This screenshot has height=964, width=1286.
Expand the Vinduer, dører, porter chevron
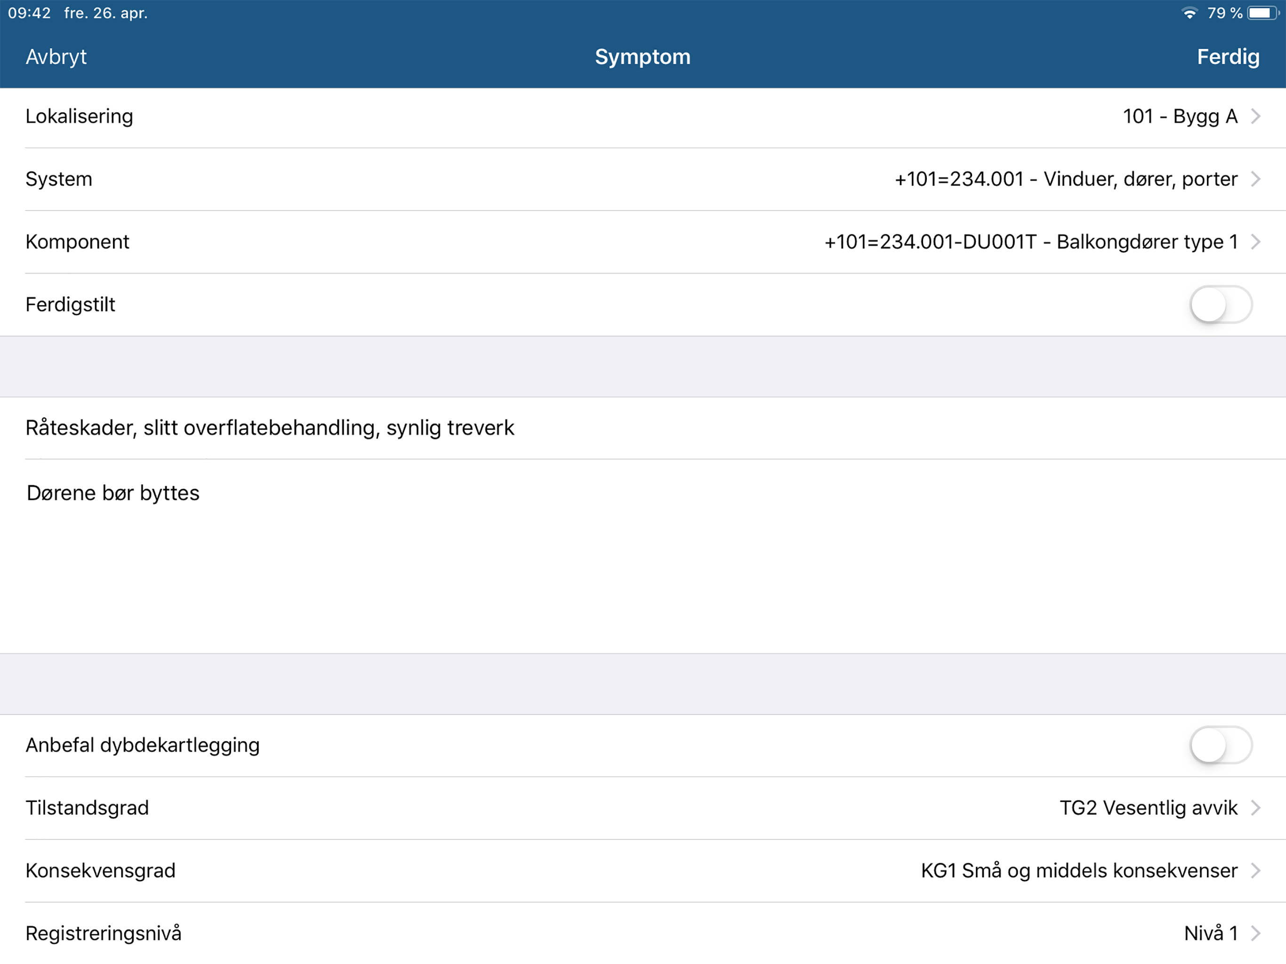[x=1256, y=179]
